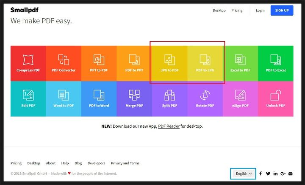Open the footer Desktop link

pyautogui.click(x=33, y=163)
